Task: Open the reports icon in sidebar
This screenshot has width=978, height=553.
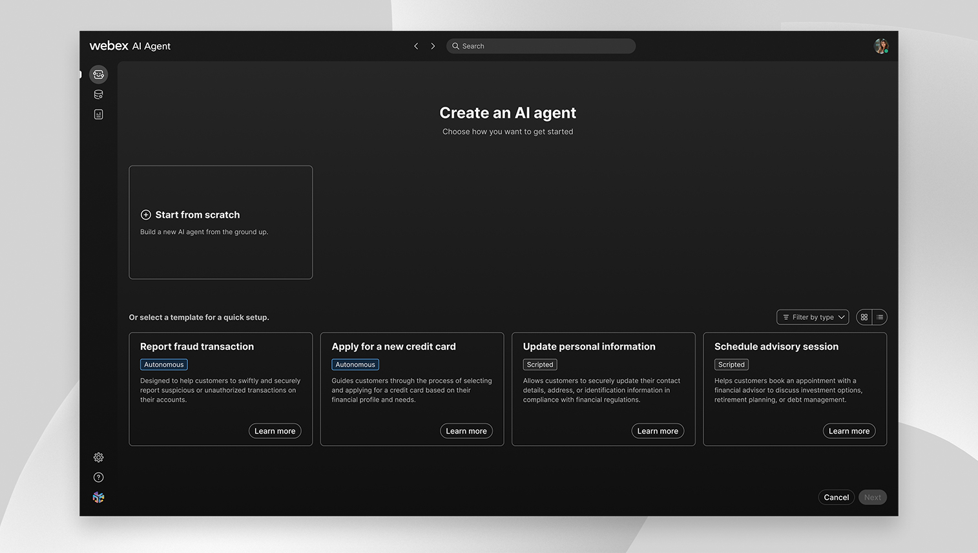Action: point(98,114)
